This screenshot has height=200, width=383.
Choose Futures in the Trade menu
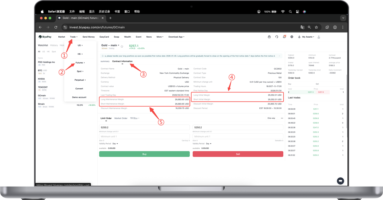[80, 63]
